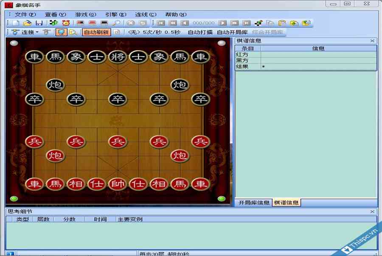
Task: Jump to last move in playback controls
Action: (246, 23)
